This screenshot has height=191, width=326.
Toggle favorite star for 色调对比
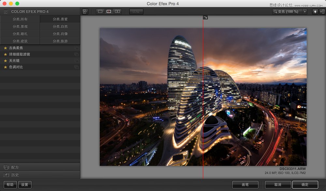(6, 67)
